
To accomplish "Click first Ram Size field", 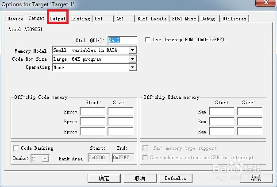I will 250,112.
